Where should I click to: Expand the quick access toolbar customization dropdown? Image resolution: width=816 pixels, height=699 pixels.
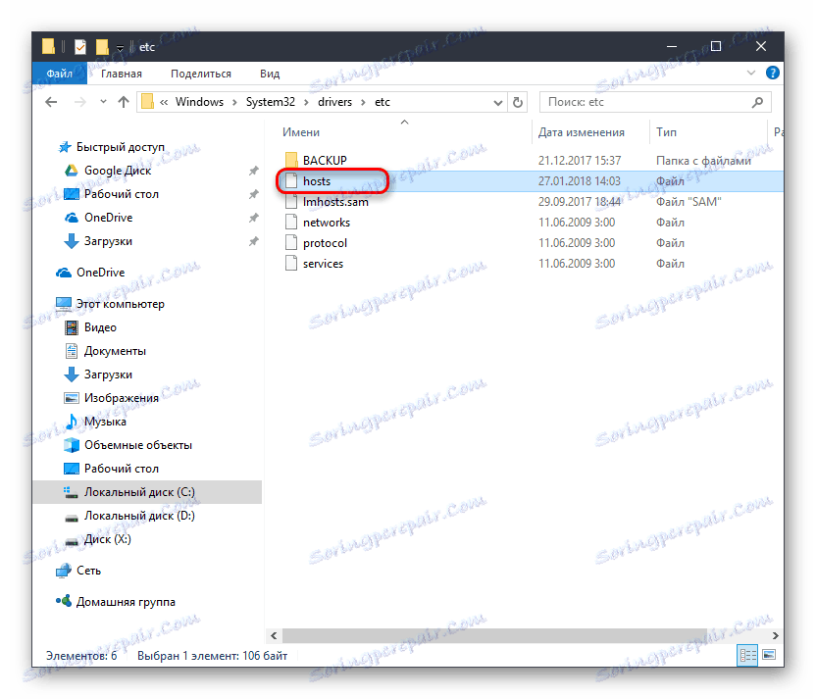coord(120,46)
